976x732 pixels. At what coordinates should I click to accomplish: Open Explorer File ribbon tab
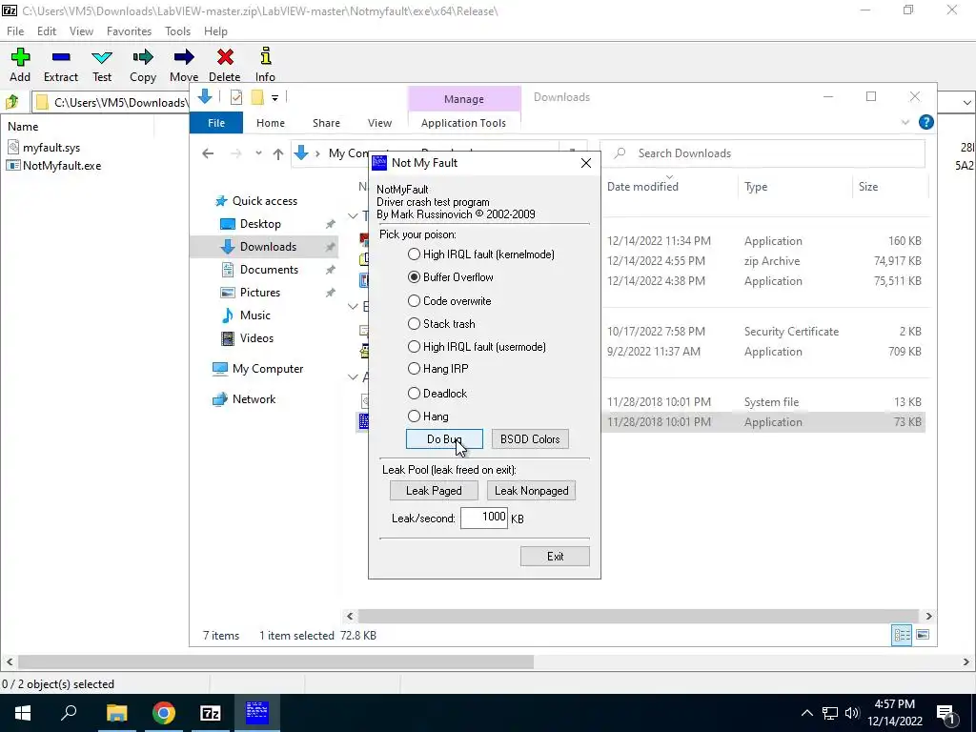click(x=216, y=123)
